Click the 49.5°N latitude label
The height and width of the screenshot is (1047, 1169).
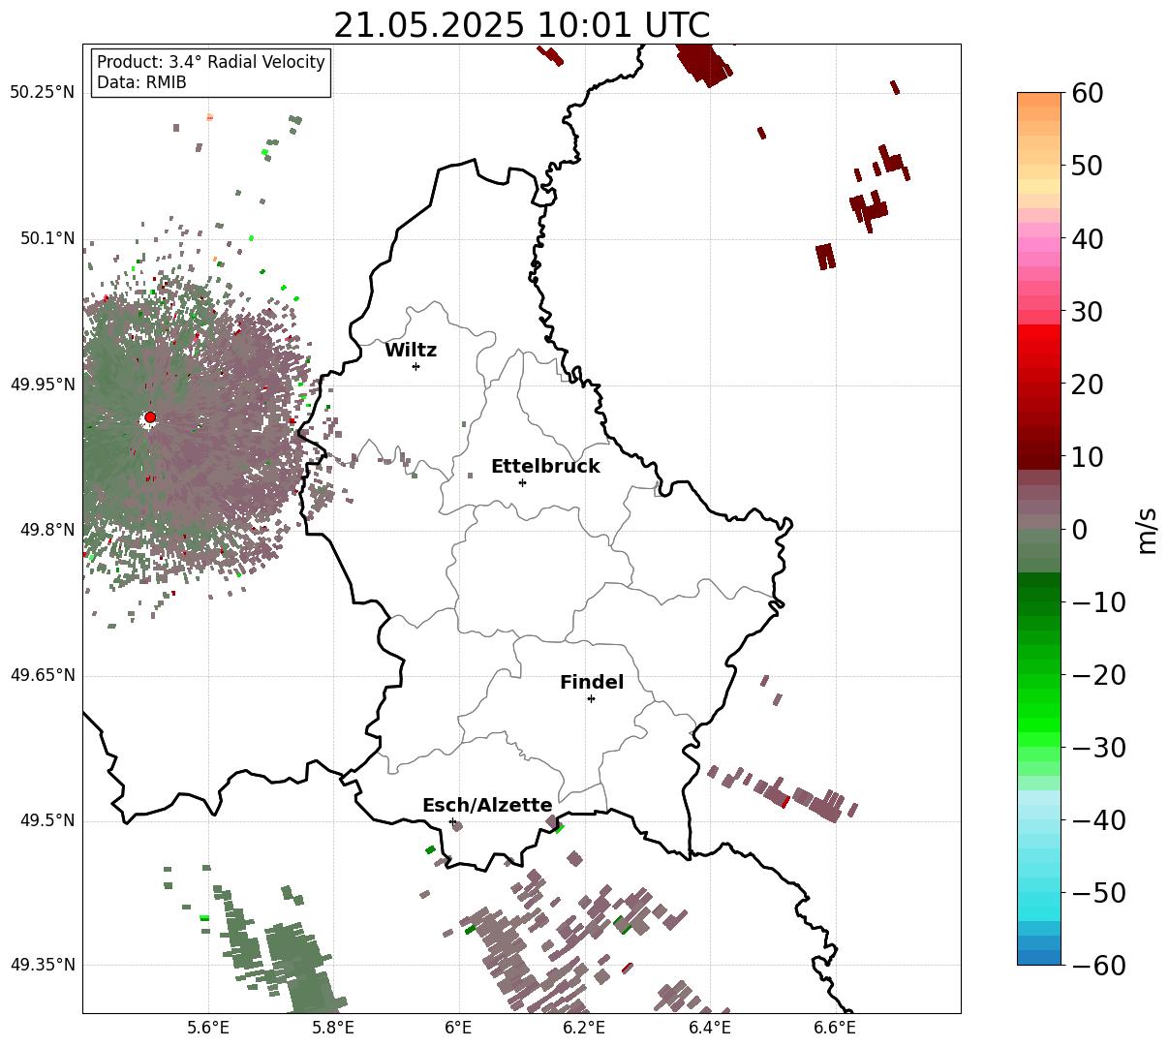tap(47, 820)
